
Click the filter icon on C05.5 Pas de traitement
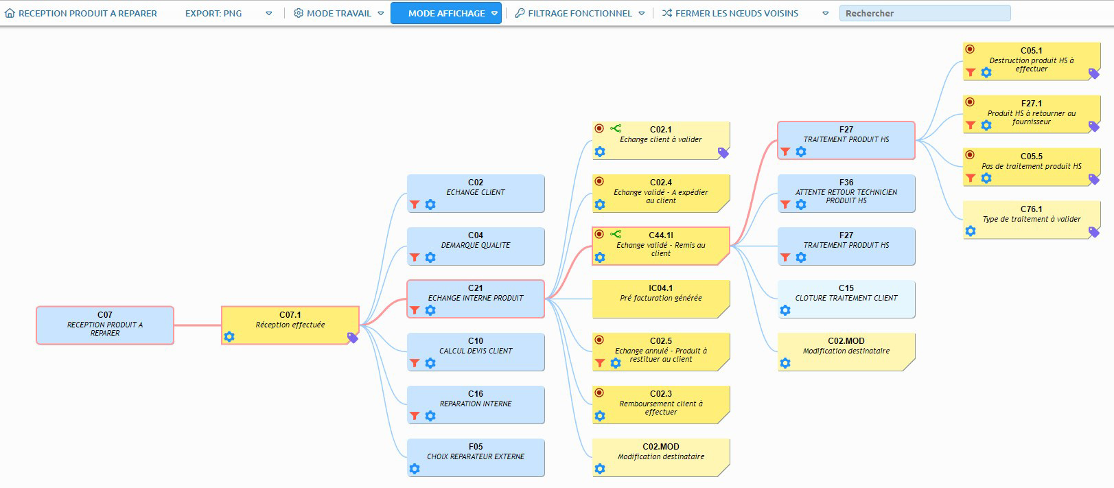pos(971,178)
